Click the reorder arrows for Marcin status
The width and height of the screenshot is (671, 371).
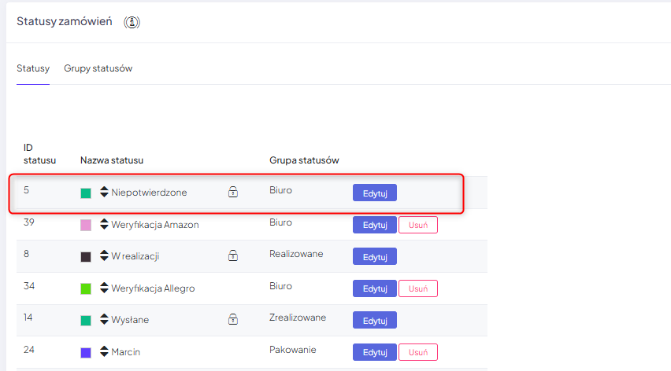tap(104, 352)
